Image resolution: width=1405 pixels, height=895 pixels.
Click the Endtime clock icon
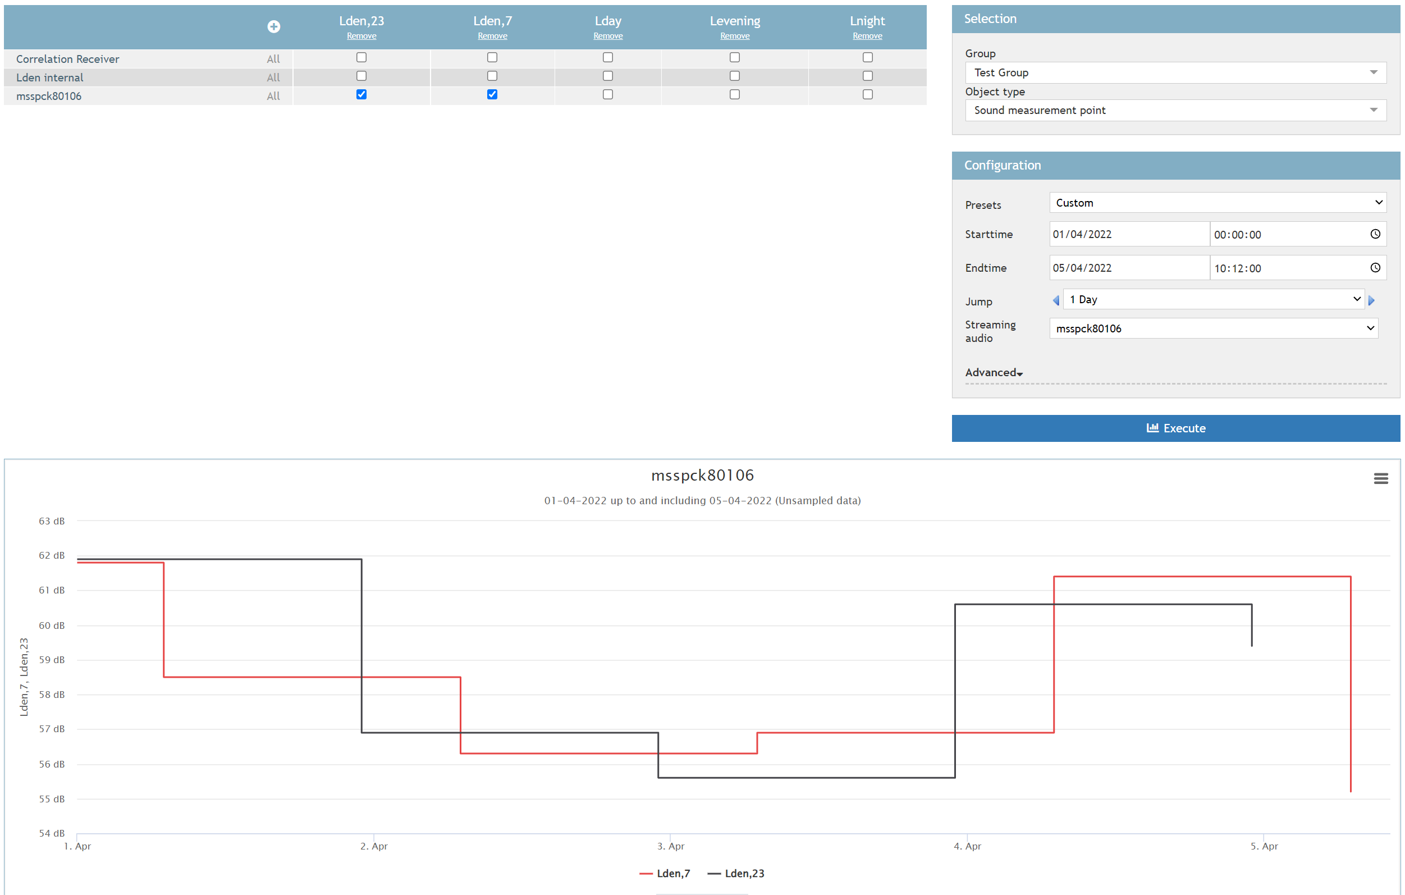(1375, 268)
